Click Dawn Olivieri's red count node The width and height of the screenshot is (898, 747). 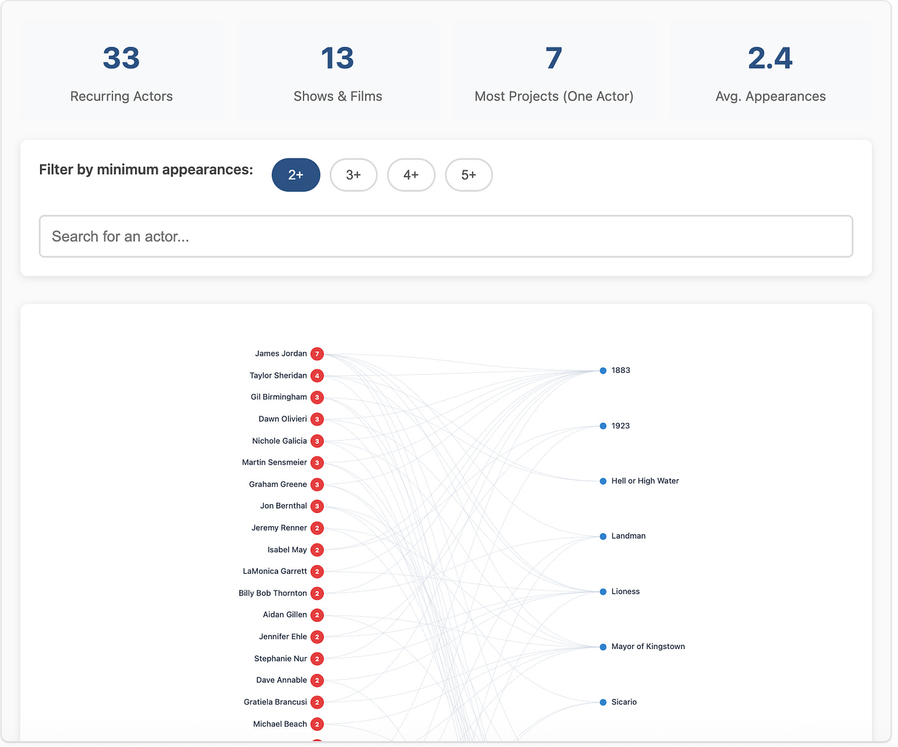coord(317,419)
